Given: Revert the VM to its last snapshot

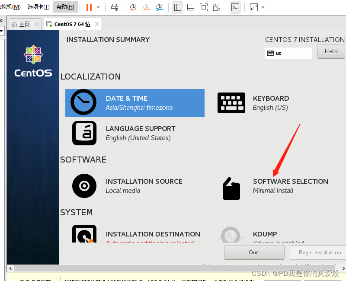Looking at the screenshot, I should pyautogui.click(x=146, y=7).
